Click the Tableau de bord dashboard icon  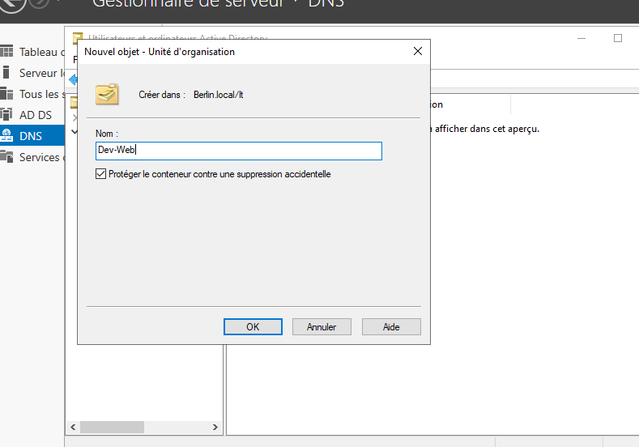pyautogui.click(x=7, y=52)
